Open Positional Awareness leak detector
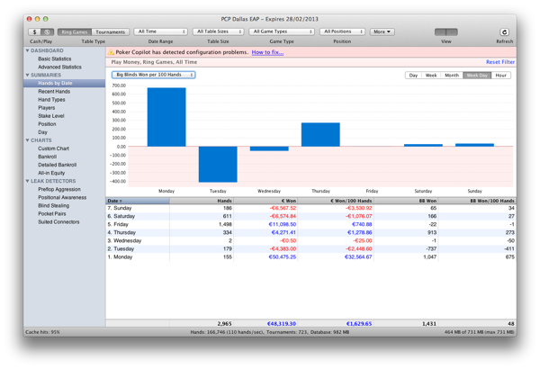 click(62, 197)
